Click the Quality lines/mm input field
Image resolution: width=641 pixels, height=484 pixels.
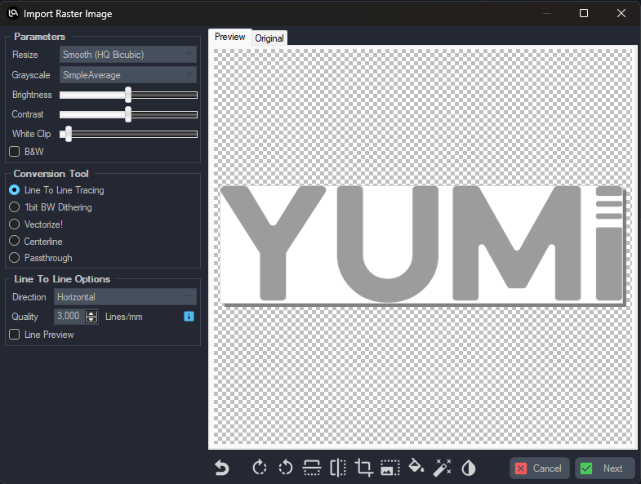pyautogui.click(x=70, y=317)
